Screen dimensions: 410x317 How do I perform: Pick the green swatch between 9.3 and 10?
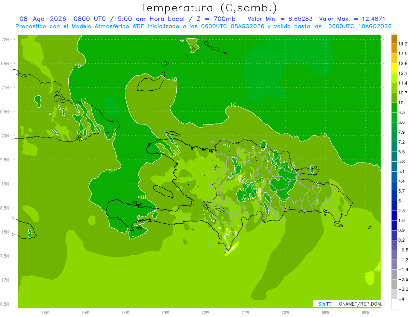pyautogui.click(x=394, y=108)
